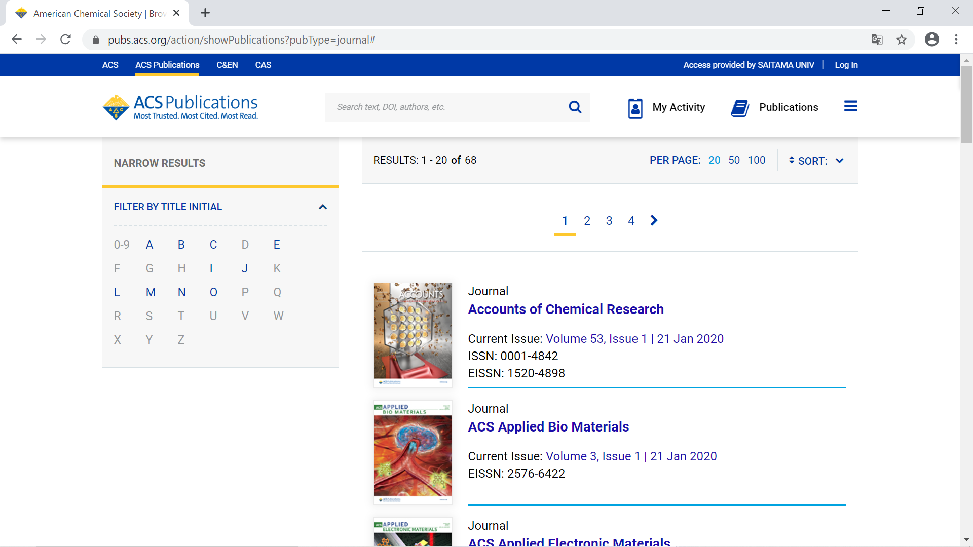
Task: Click 'ISSN: 0001-4842' text
Action: click(x=513, y=356)
